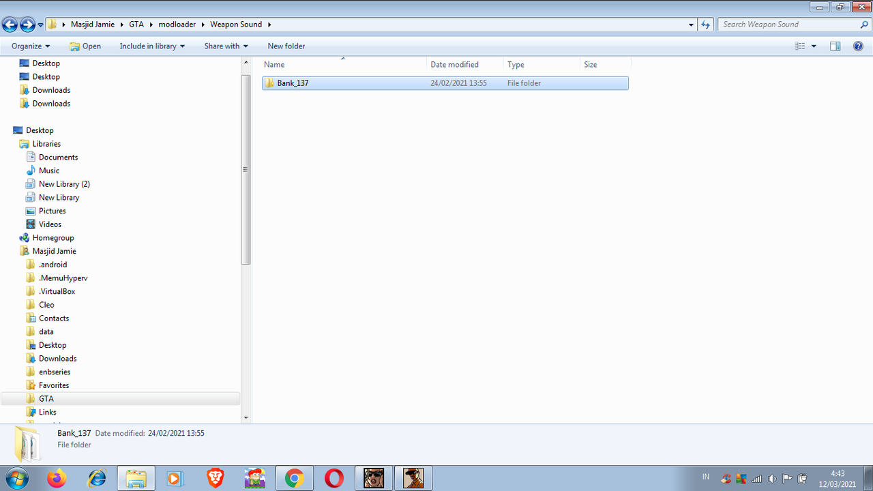
Task: Go forward with the Forward arrow button
Action: tap(27, 25)
